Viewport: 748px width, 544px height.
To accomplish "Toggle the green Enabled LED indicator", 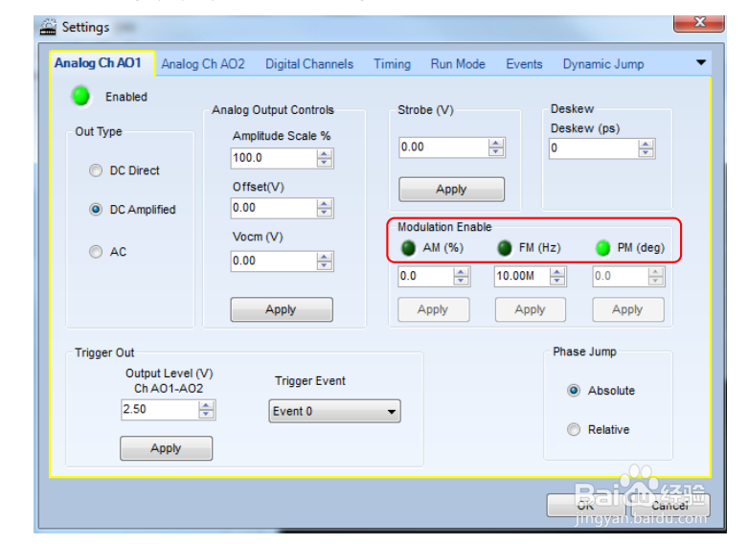I will [x=80, y=96].
